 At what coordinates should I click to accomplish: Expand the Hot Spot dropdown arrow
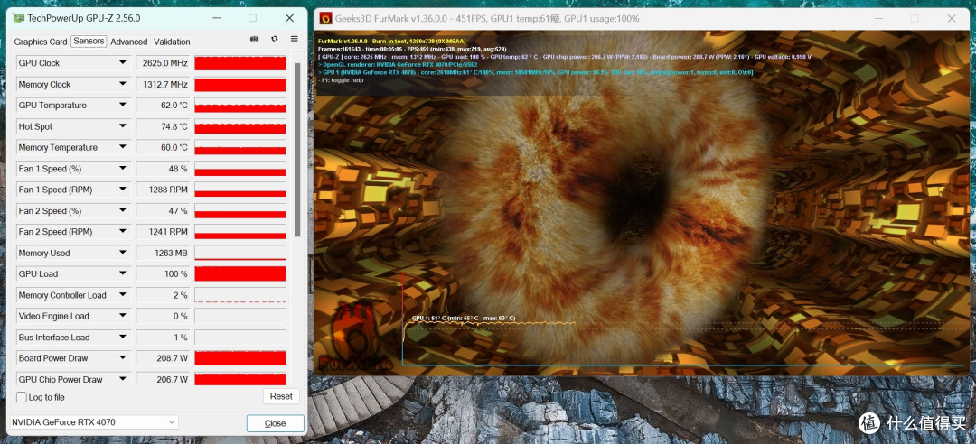click(123, 127)
